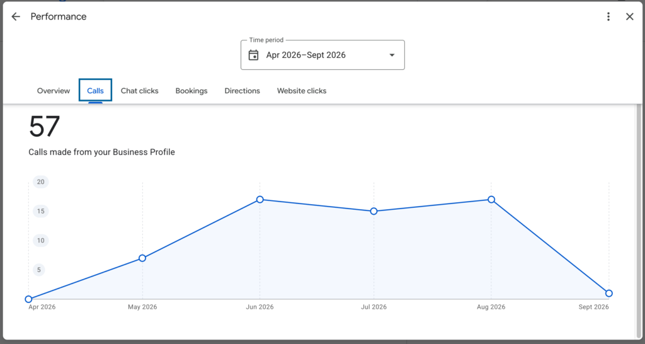Select the May 2026 data point
645x344 pixels.
tap(142, 258)
